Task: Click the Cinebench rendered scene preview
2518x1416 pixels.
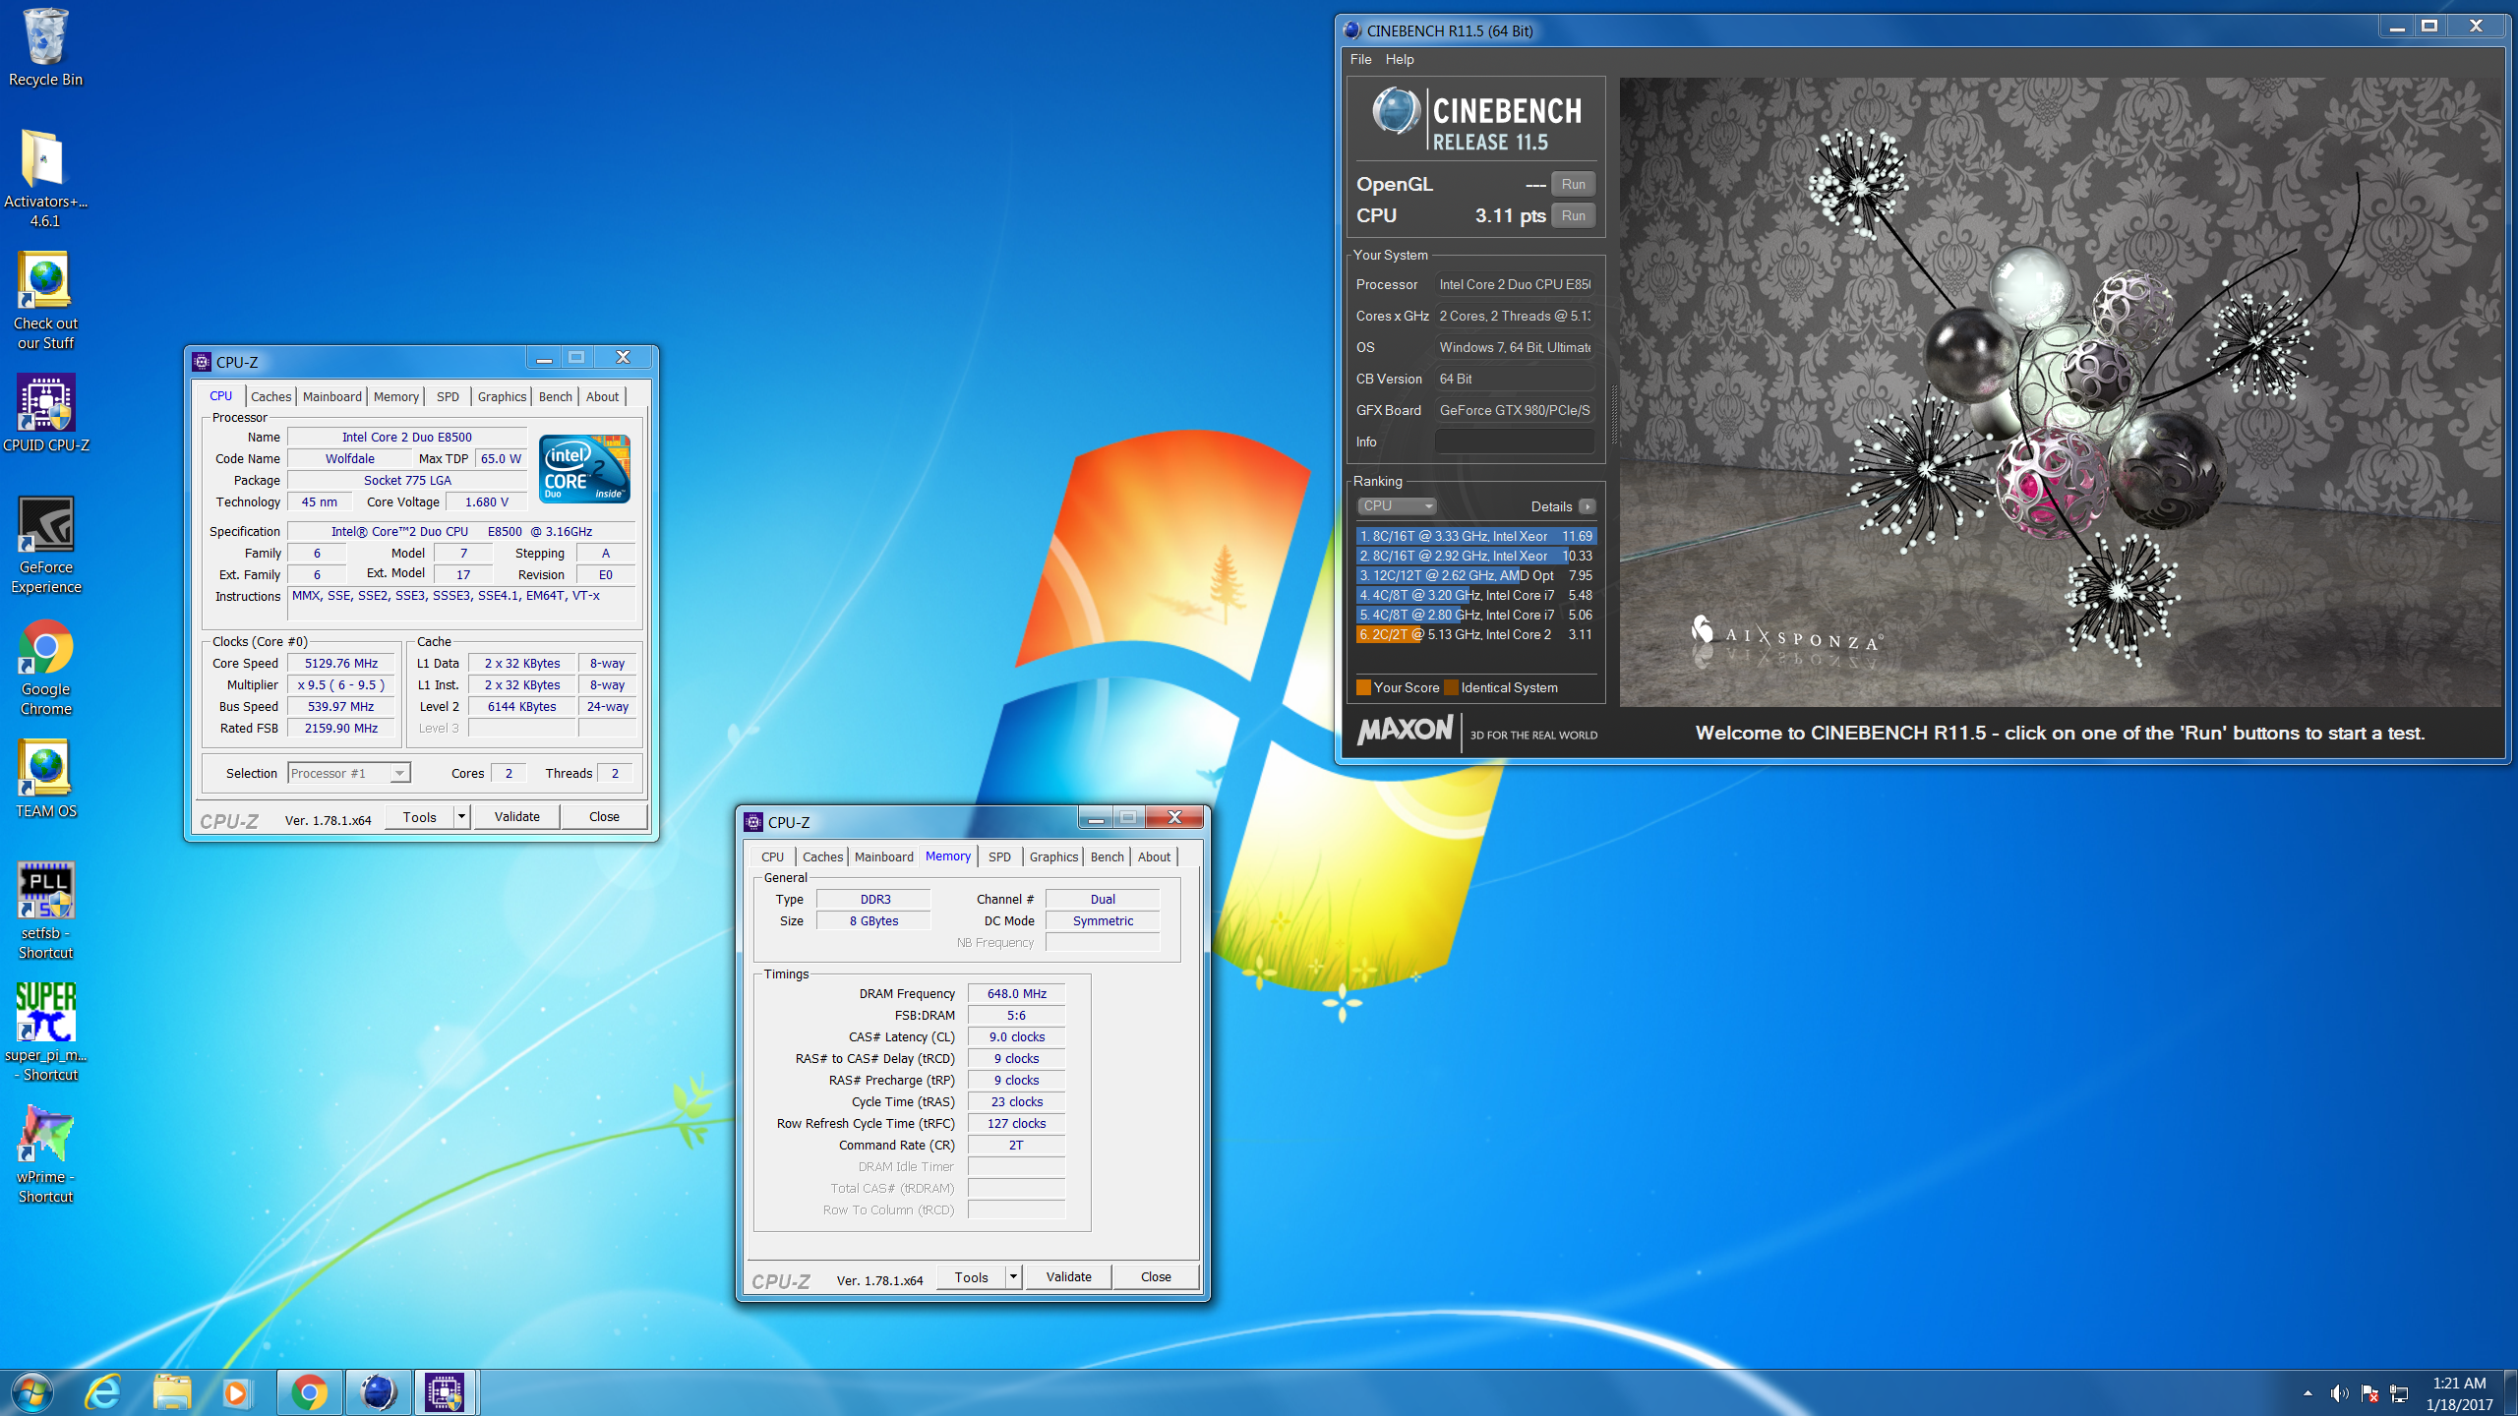Action: pos(2060,391)
